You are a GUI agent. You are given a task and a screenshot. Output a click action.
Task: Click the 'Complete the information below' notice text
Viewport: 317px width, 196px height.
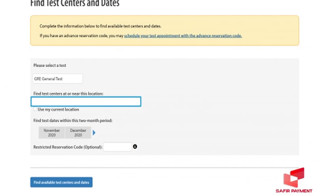coord(101,26)
